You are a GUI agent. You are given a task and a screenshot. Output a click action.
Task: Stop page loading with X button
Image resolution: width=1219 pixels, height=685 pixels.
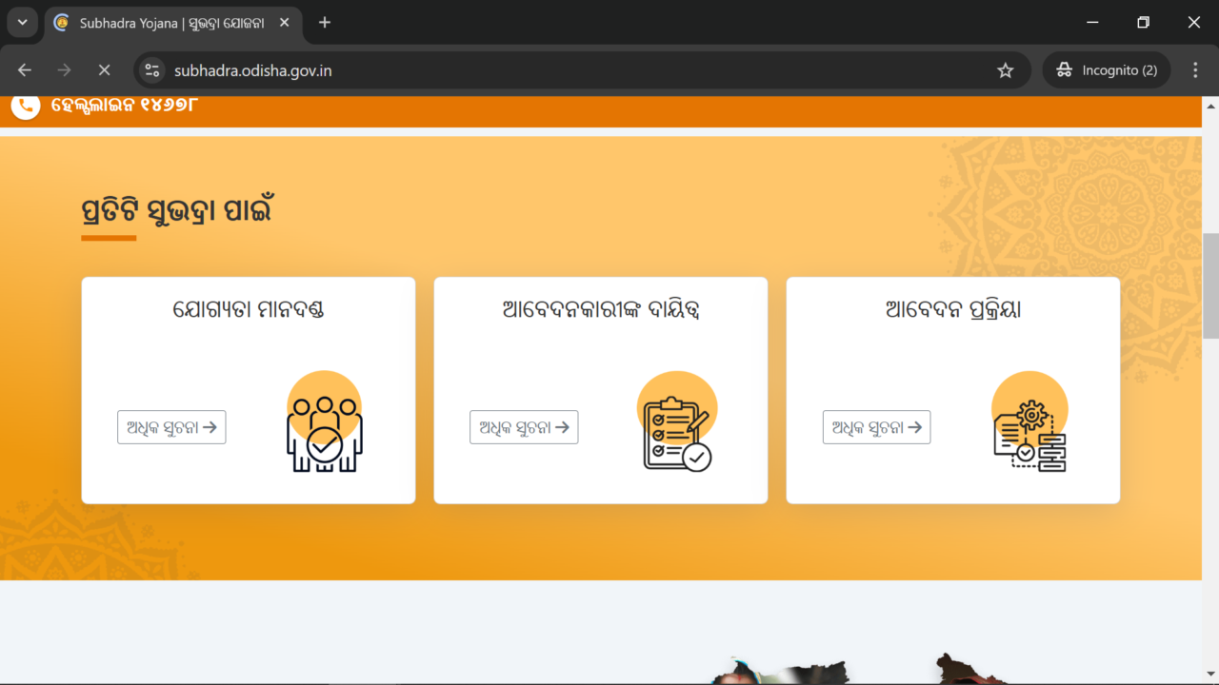105,70
